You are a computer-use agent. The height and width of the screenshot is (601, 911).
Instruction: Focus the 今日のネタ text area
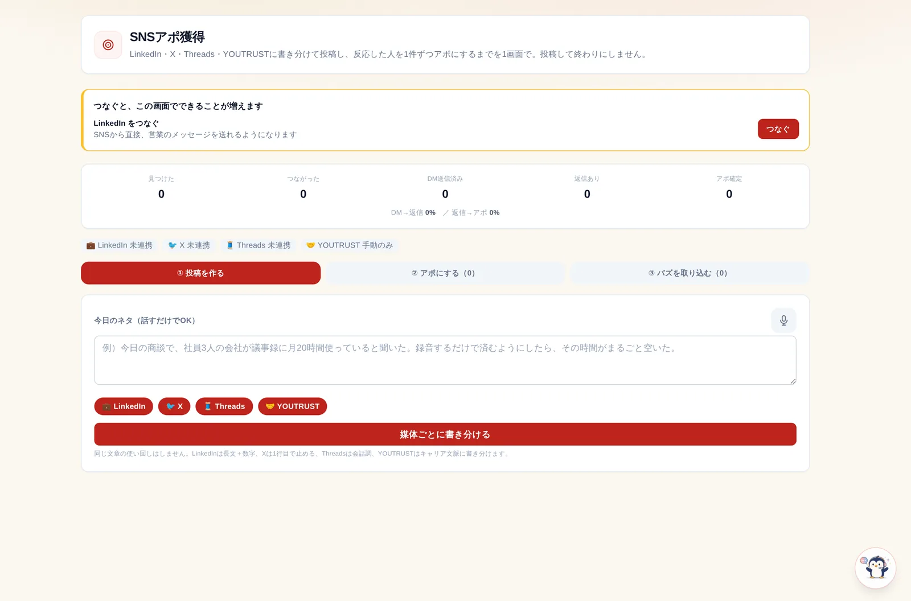coord(445,360)
